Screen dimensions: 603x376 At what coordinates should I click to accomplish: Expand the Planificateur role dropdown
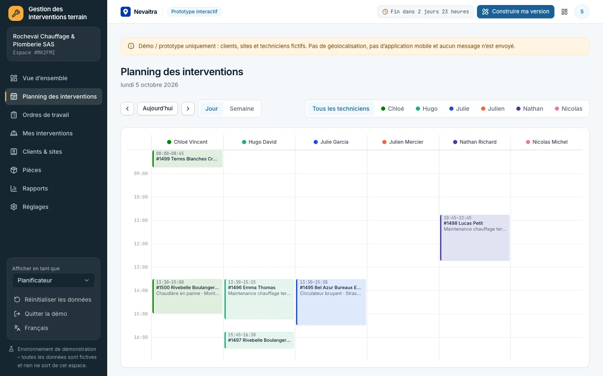point(54,280)
